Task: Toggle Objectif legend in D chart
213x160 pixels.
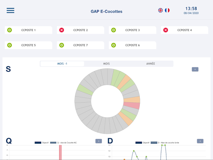Action: [142, 143]
